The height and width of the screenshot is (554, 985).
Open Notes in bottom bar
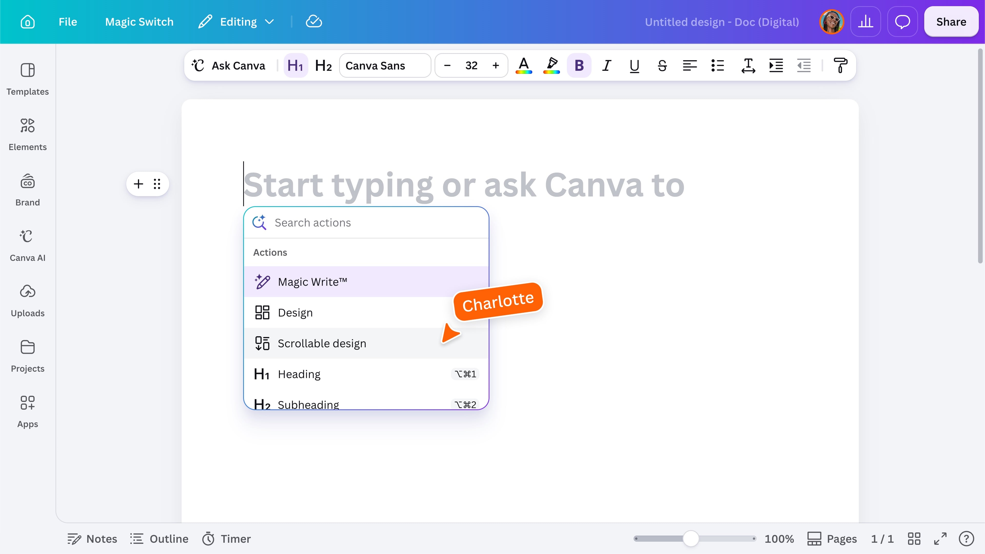pos(92,539)
